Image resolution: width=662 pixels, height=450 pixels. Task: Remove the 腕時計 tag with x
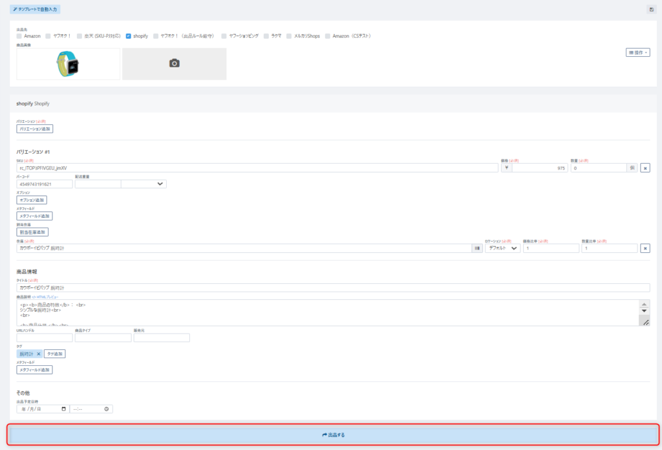38,354
